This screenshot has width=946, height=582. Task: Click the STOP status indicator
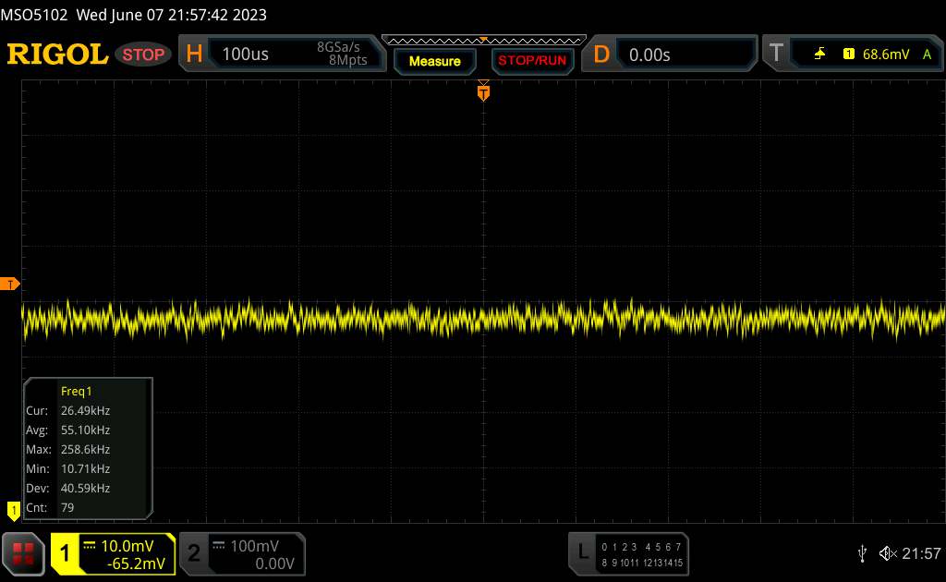[x=143, y=55]
